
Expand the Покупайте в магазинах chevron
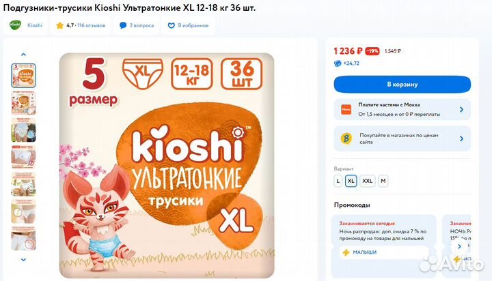click(461, 138)
